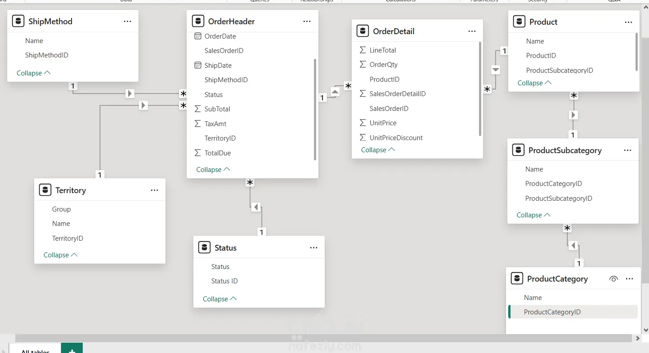Click filter direction arrow between Product and ProductSubcategory
Image resolution: width=649 pixels, height=353 pixels.
[x=573, y=115]
